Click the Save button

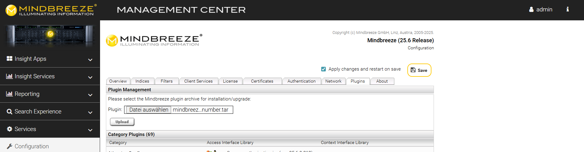(419, 70)
